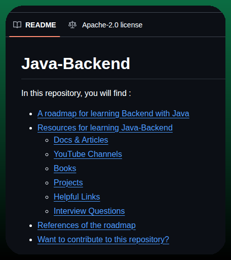
Task: Open 'A roadmap for learning Backend with Java'
Action: click(113, 114)
